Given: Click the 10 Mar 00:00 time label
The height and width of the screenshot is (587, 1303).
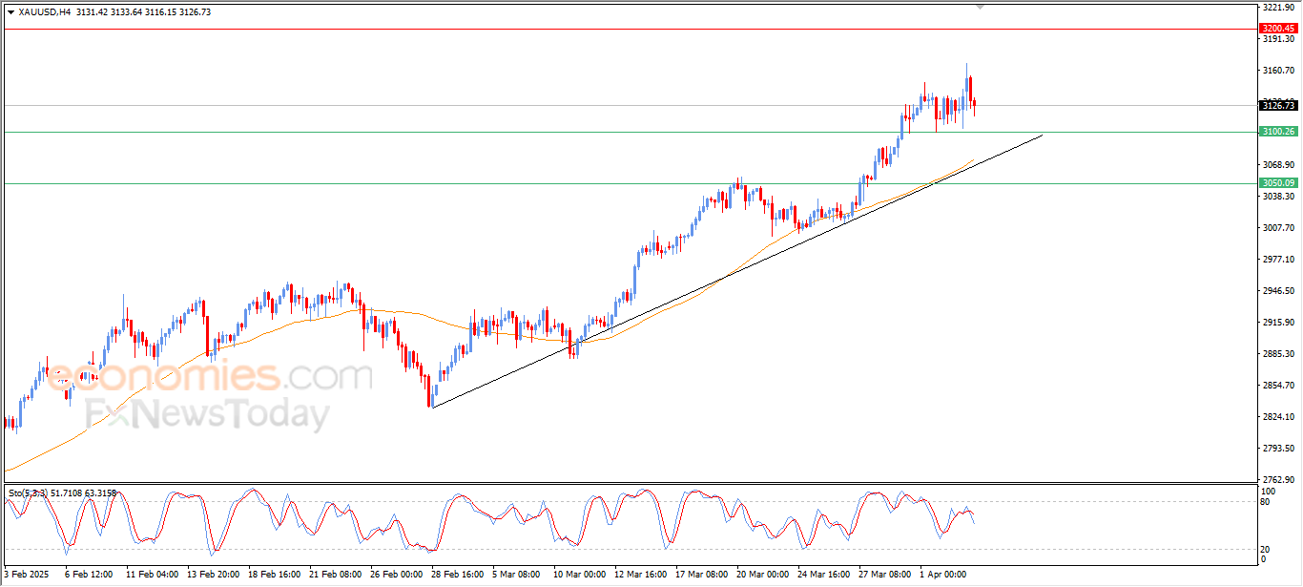Looking at the screenshot, I should [579, 576].
